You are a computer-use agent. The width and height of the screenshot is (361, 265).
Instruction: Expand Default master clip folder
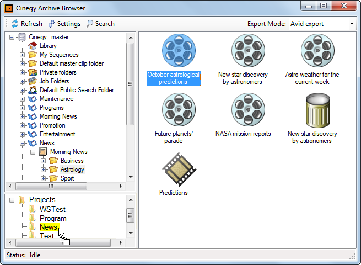[x=23, y=63]
